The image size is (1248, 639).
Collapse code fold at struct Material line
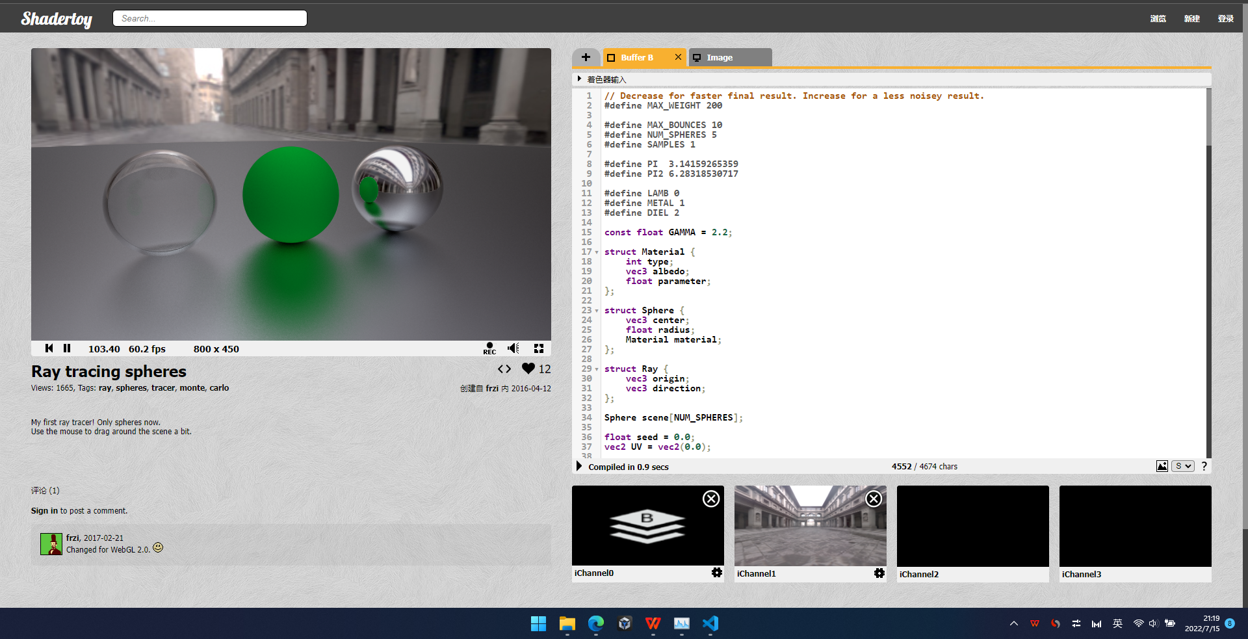pos(597,252)
